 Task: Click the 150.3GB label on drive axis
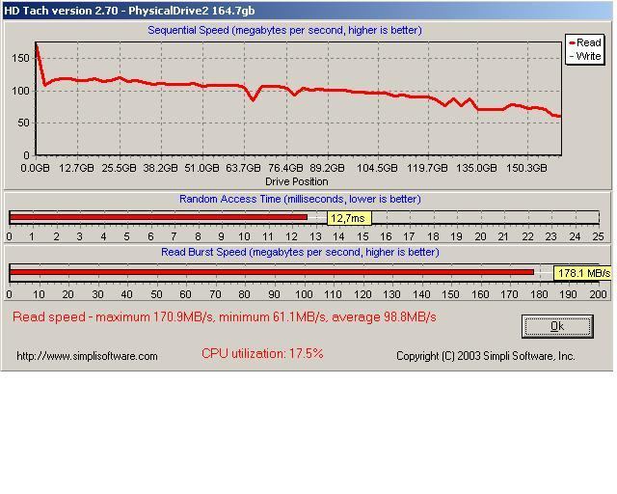tap(526, 168)
